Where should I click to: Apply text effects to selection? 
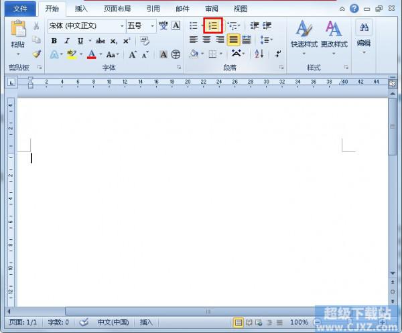tap(54, 54)
